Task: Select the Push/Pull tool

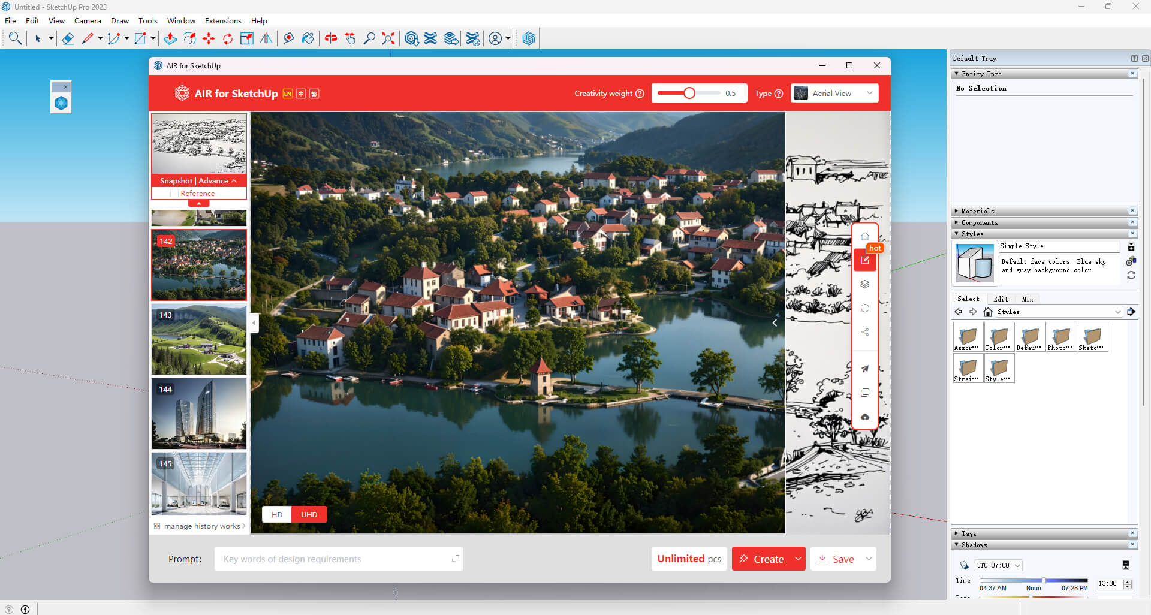Action: coord(170,39)
